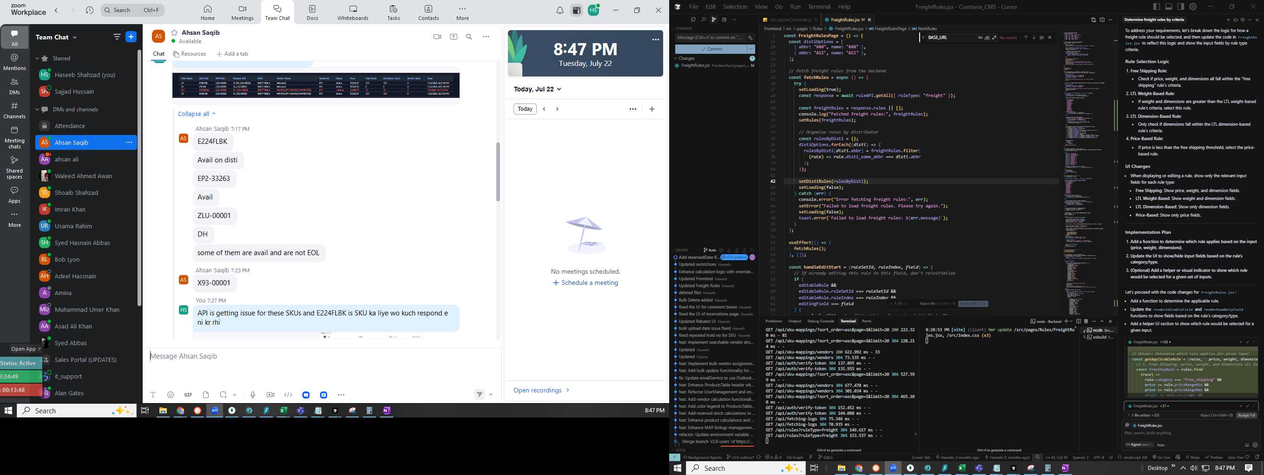The image size is (1264, 475).
Task: Open the Terminal menu in Cursor
Action: click(819, 7)
